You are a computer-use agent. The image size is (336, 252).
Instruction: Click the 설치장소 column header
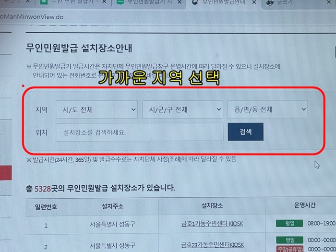(x=212, y=206)
